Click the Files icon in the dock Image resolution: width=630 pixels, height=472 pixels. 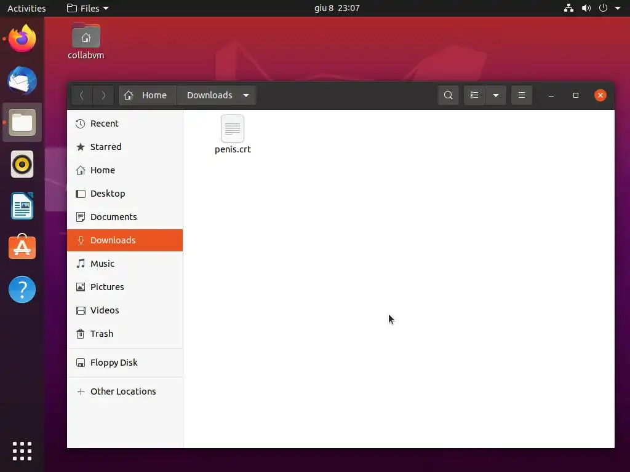pos(22,122)
